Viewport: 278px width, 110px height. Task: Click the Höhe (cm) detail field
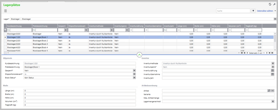(x=80, y=98)
